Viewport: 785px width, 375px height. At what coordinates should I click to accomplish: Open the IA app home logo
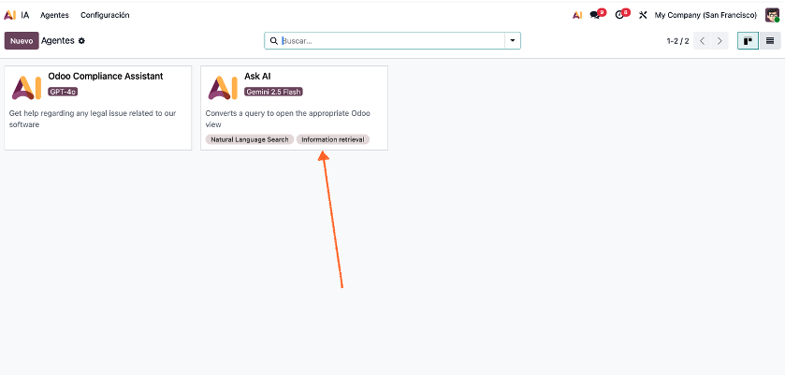(x=10, y=15)
